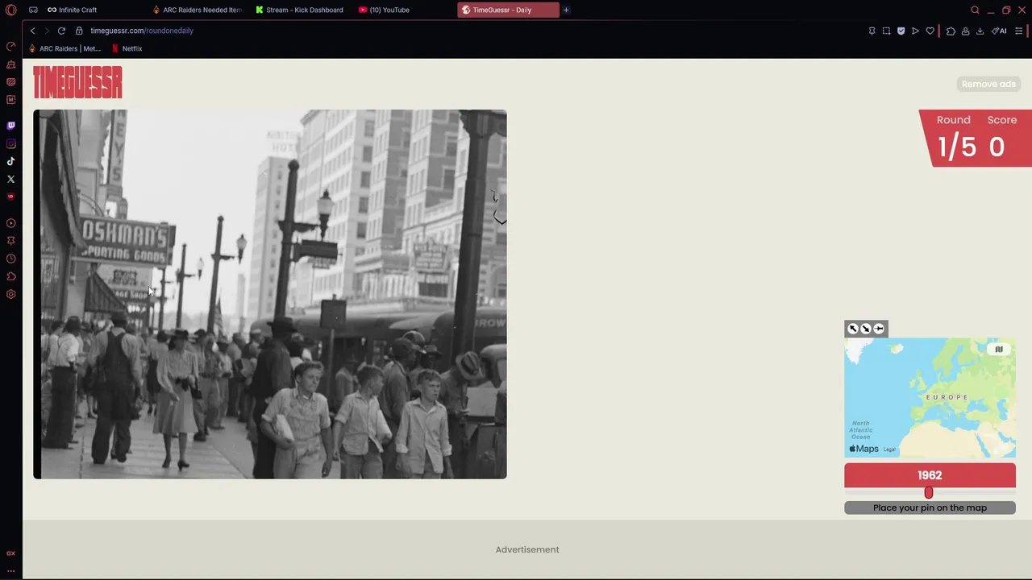This screenshot has width=1032, height=580.
Task: Click the Score 0 display
Action: pos(1001,138)
